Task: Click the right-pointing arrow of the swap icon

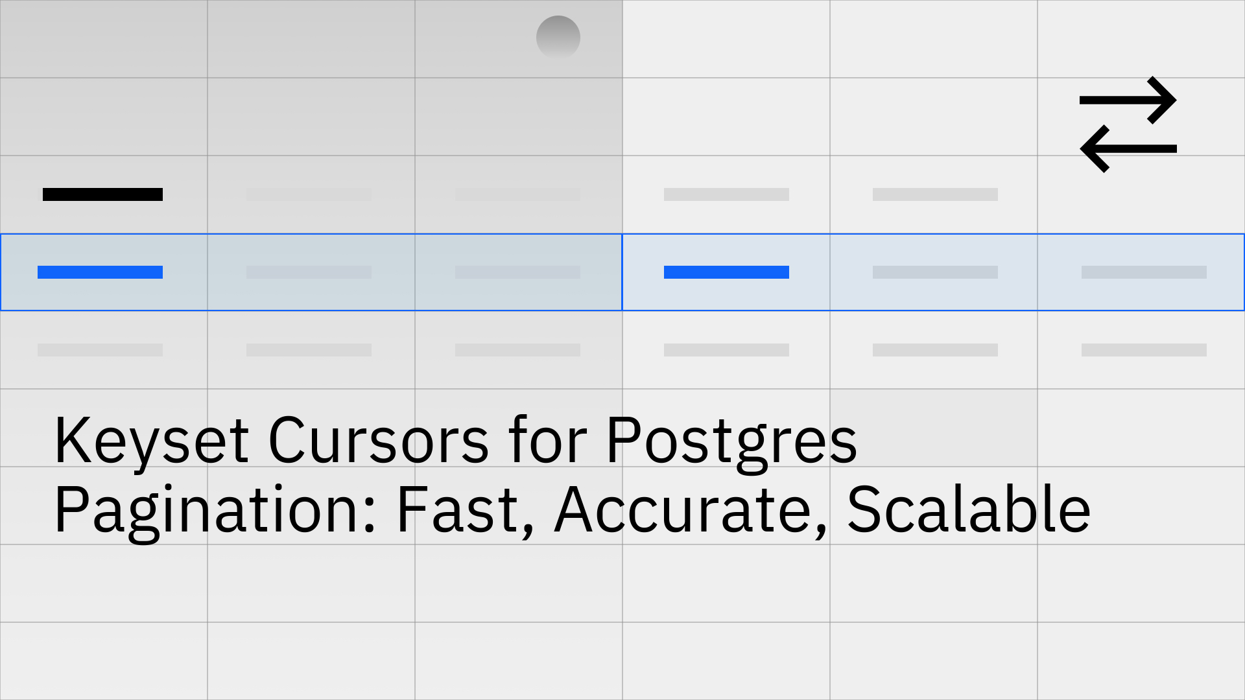Action: click(1128, 100)
